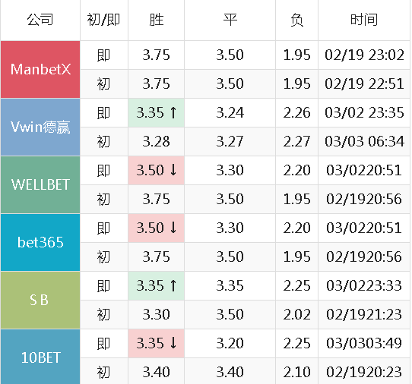
Task: Select the 03/03 06:34 time cell
Action: 364,142
